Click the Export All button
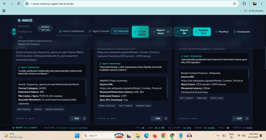The width and height of the screenshot is (266, 140). (x=183, y=32)
